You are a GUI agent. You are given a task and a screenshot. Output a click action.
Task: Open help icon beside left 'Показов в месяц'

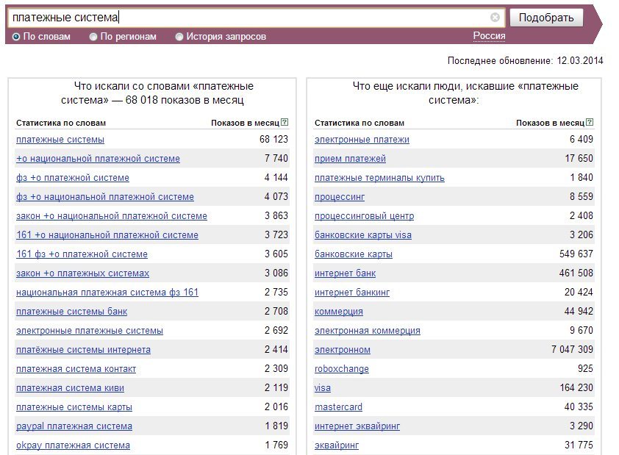285,122
